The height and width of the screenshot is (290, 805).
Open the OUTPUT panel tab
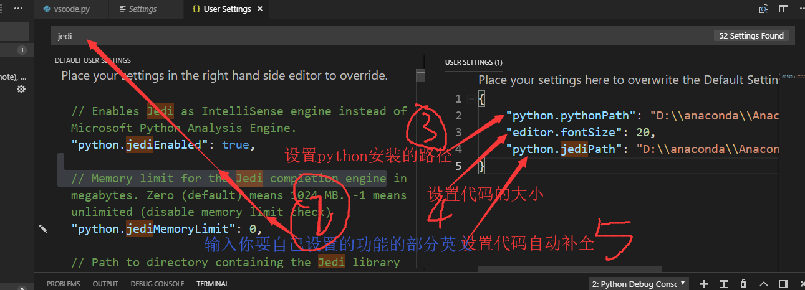[105, 284]
